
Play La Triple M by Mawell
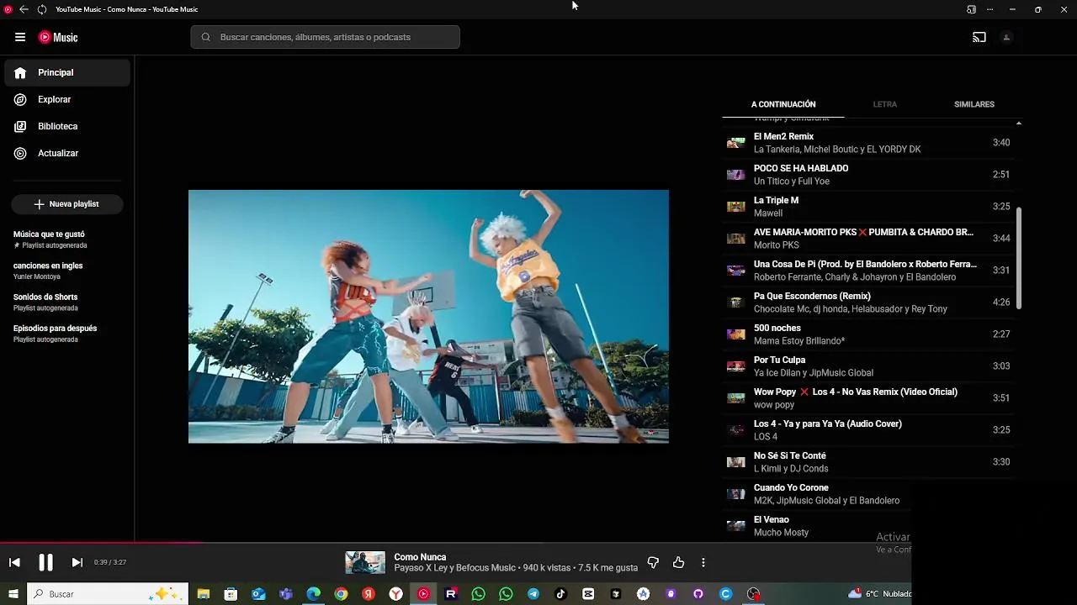[869, 207]
